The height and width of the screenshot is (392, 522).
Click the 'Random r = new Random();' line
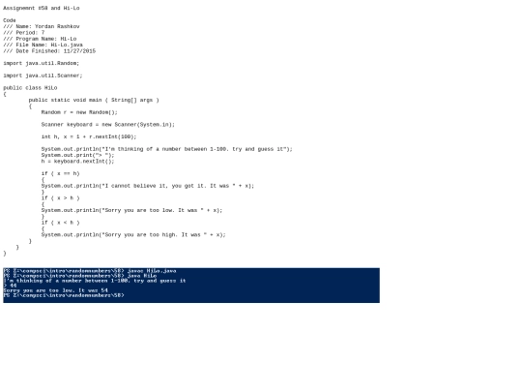79,112
